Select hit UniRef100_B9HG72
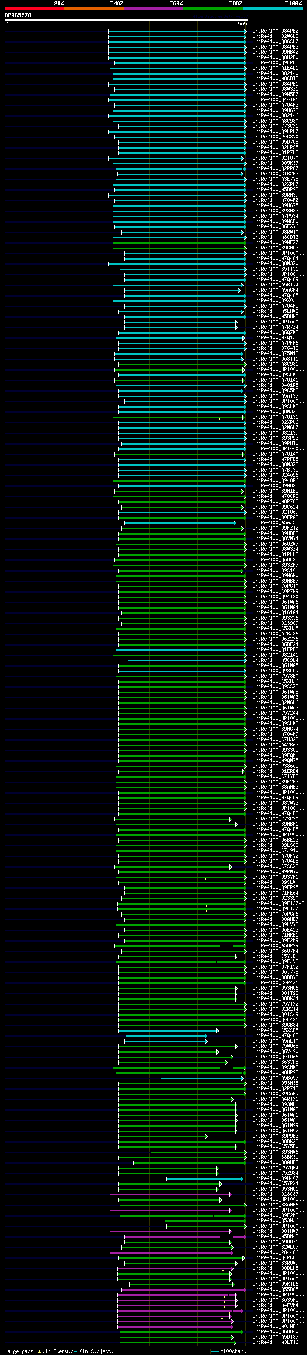The width and height of the screenshot is (307, 1355). coord(275,110)
